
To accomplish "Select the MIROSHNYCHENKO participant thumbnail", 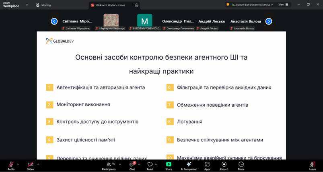I will [144, 21].
